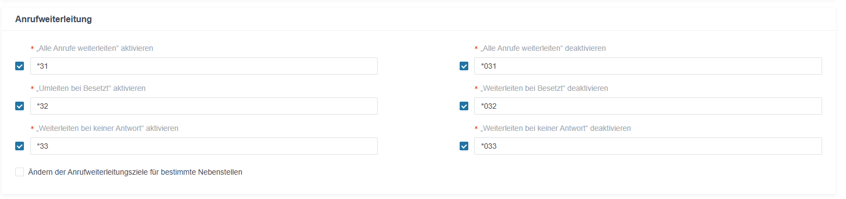This screenshot has width=846, height=199.
Task: Click the Anrufweiterleitung section header
Action: pos(53,19)
